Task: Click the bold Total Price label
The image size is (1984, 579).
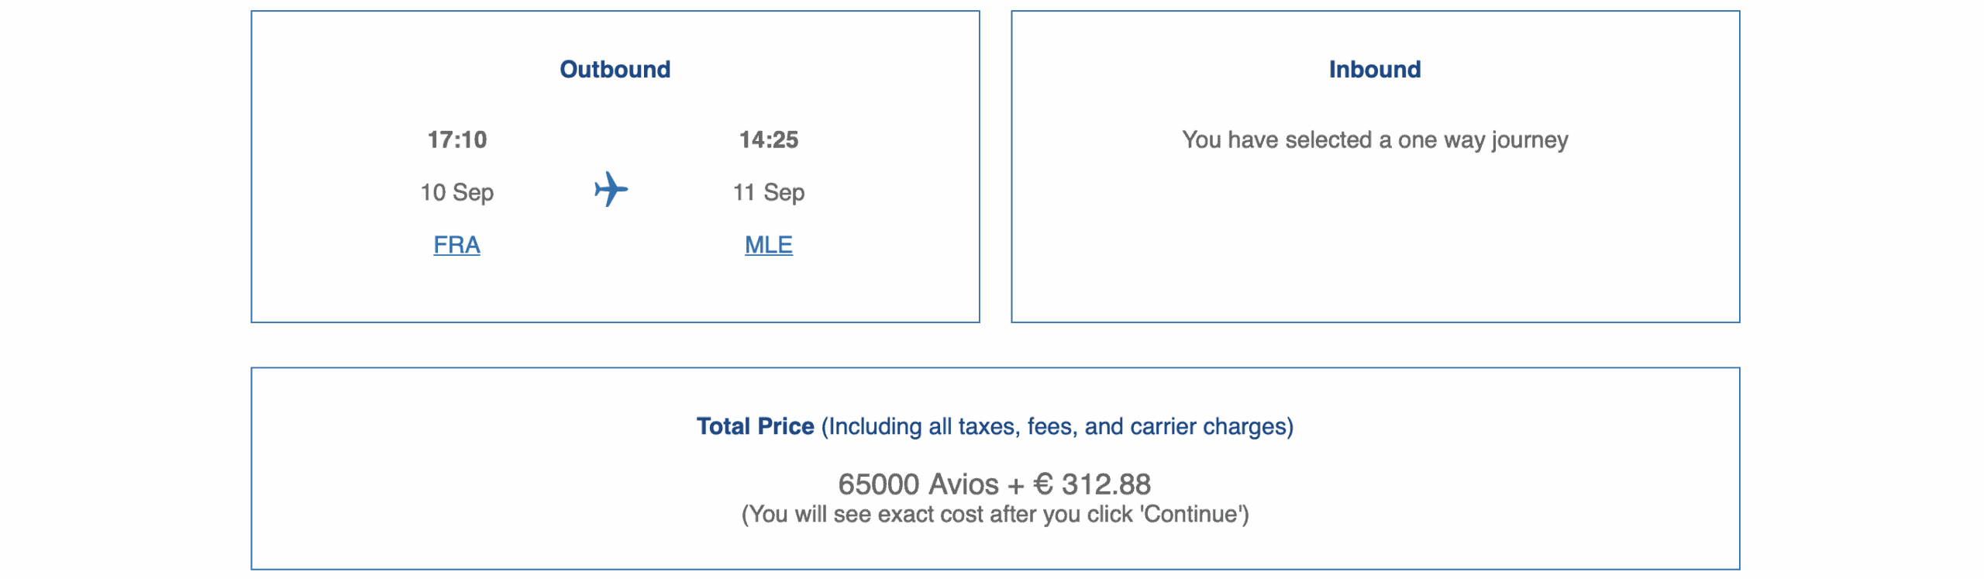Action: [x=755, y=426]
